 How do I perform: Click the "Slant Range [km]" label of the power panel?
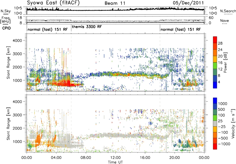(x=8, y=62)
